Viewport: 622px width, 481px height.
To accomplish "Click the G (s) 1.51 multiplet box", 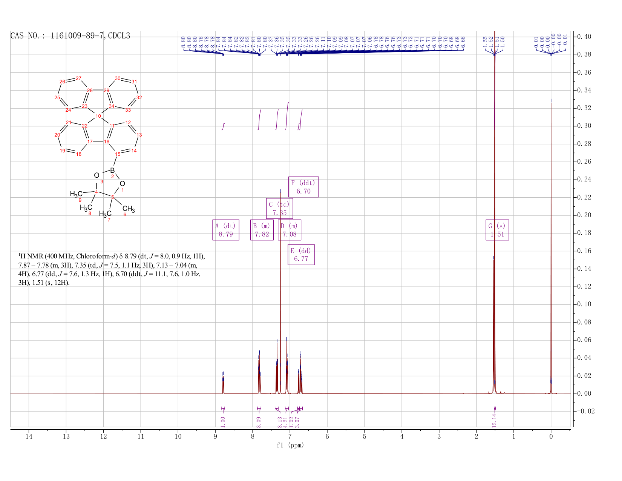I will [497, 230].
